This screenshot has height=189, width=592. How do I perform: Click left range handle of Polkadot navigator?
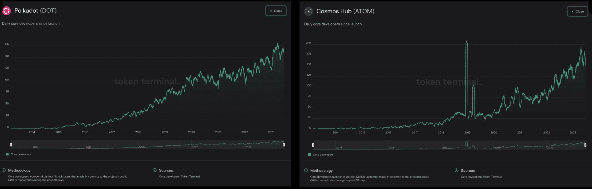11,145
